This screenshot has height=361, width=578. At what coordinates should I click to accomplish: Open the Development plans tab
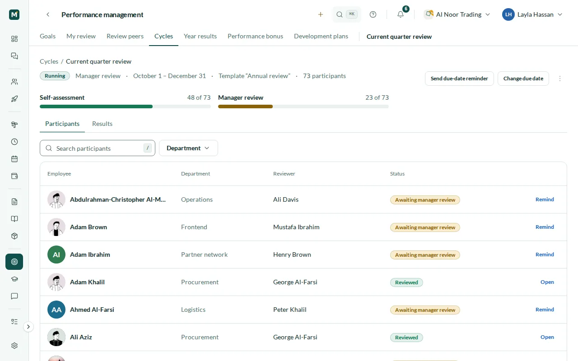pyautogui.click(x=321, y=36)
